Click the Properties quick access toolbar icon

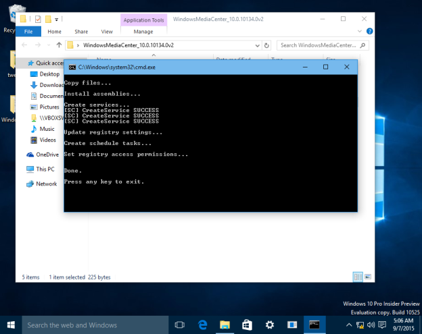click(x=38, y=19)
